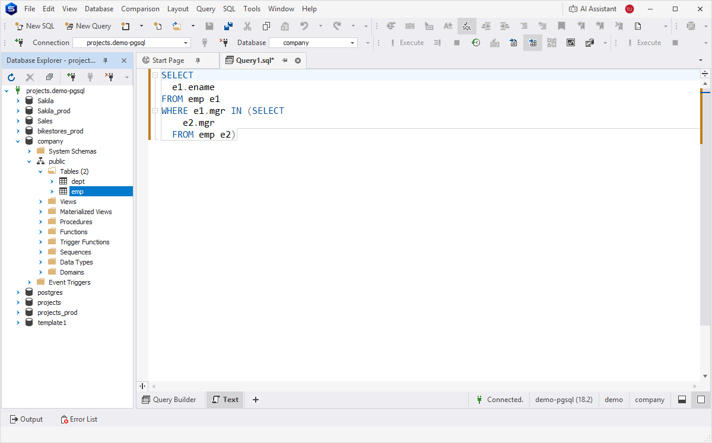This screenshot has width=712, height=443.
Task: Click the data grid results icon in the query toolbar
Action: pyautogui.click(x=533, y=43)
